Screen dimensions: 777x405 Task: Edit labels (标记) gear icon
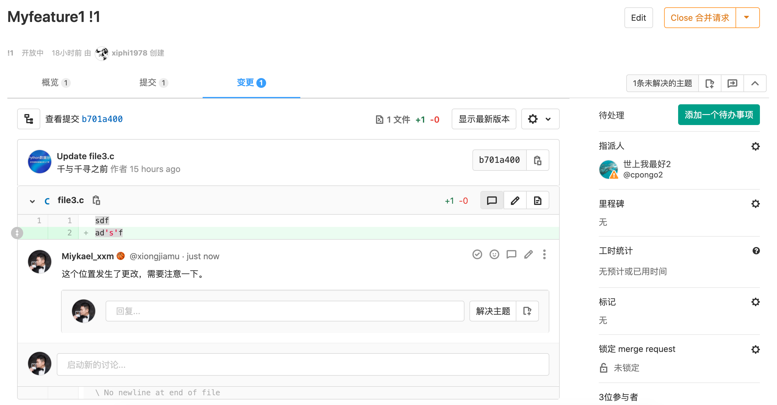coord(756,302)
